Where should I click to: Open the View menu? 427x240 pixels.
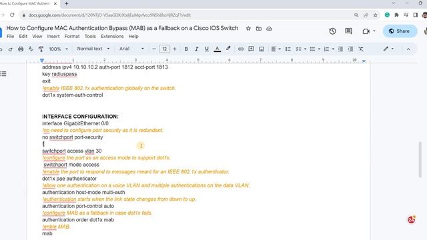click(x=37, y=36)
